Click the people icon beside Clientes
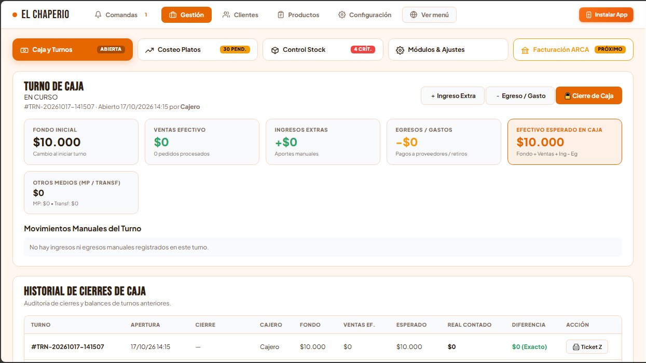This screenshot has width=646, height=363. 226,15
